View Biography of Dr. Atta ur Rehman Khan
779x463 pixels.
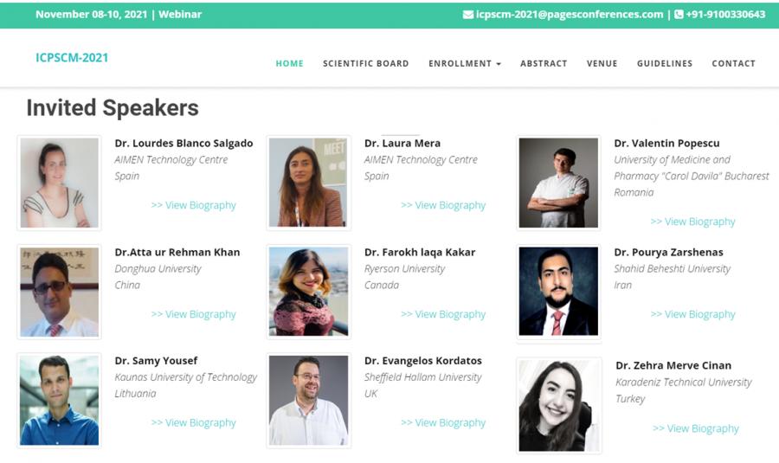[193, 314]
